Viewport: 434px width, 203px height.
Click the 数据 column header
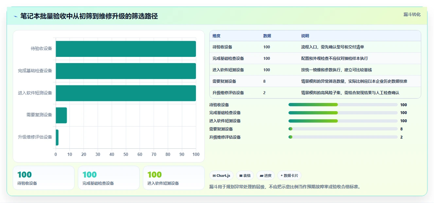(x=267, y=36)
